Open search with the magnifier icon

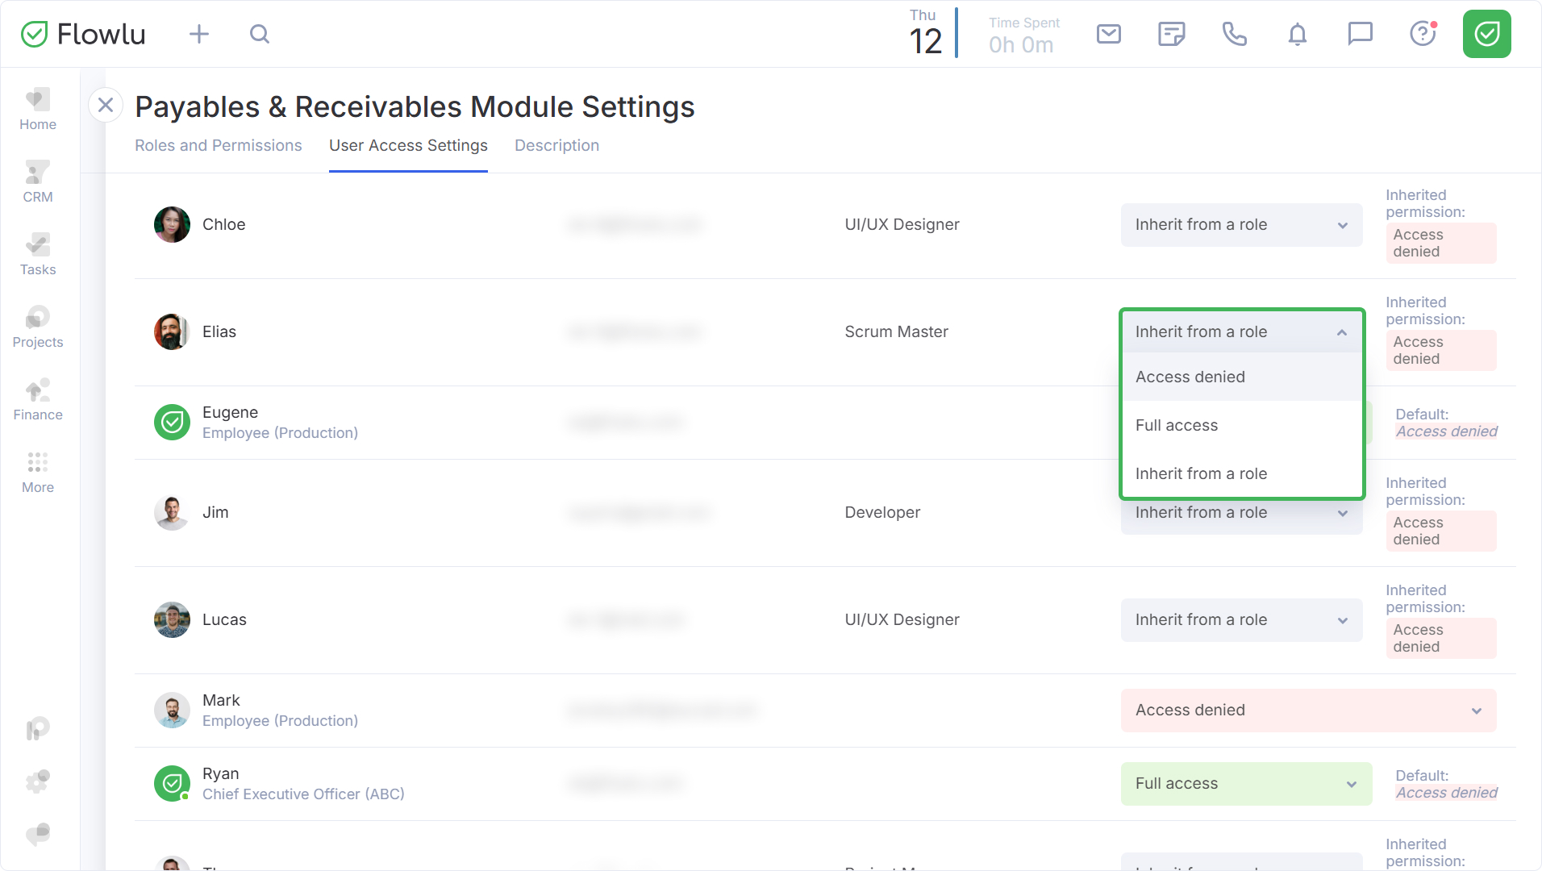click(259, 34)
